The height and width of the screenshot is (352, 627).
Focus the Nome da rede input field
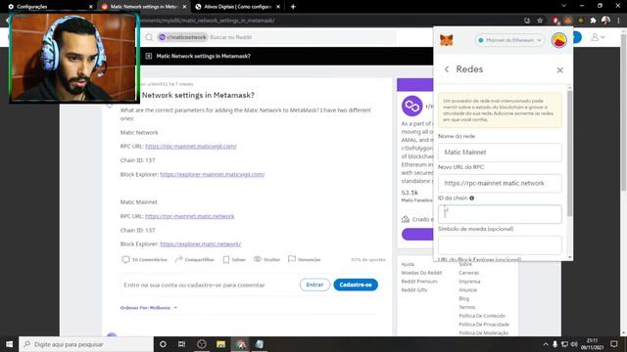click(x=500, y=153)
